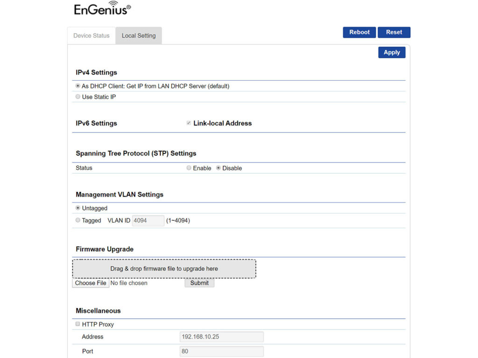The image size is (478, 358).
Task: Select DHCP Client for IPv4 address assignment
Action: point(77,86)
